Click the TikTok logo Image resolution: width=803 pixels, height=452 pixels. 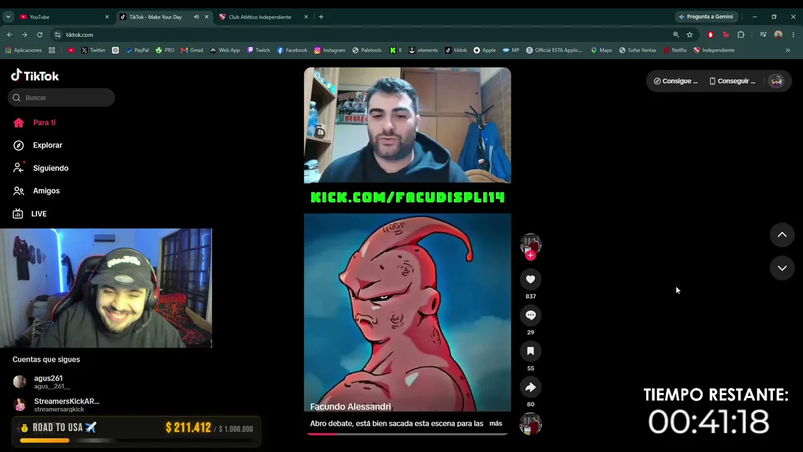tap(35, 75)
